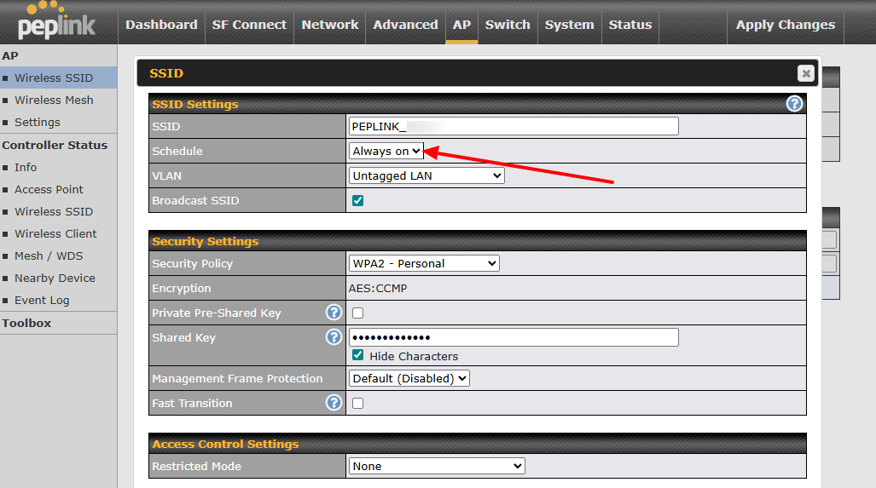Click the AES:CCMP encryption value
This screenshot has width=876, height=488.
tap(378, 289)
